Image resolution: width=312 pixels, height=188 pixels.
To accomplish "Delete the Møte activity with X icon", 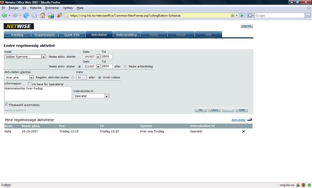I will (x=243, y=131).
